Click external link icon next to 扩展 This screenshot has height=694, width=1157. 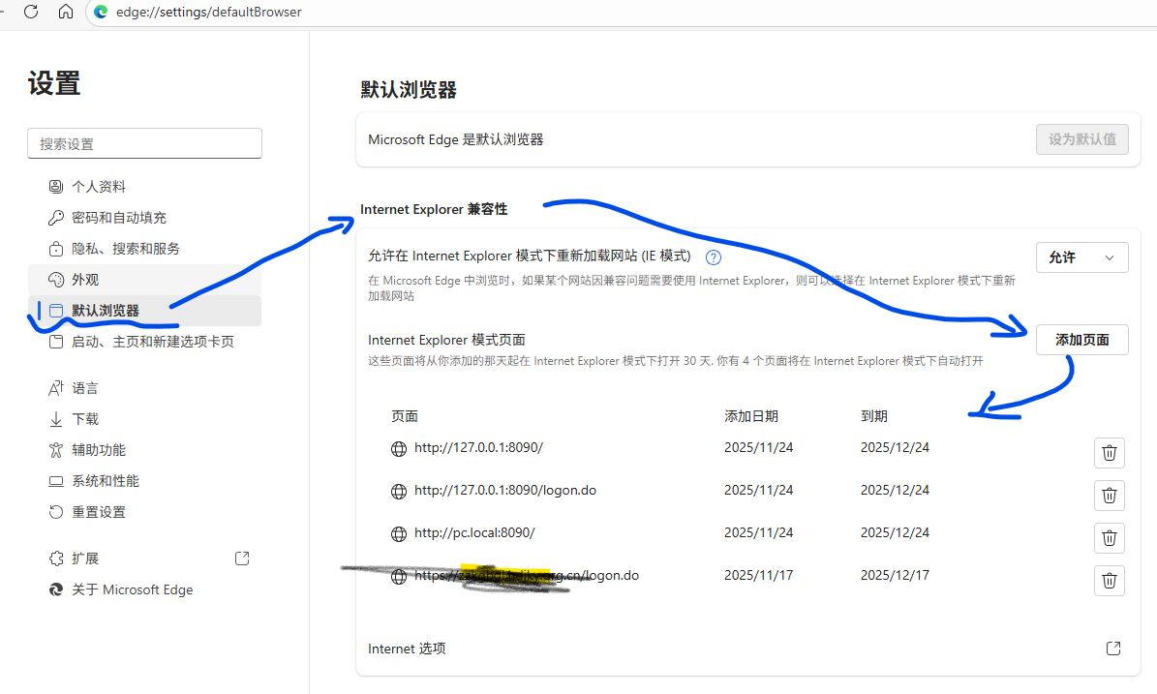click(242, 558)
